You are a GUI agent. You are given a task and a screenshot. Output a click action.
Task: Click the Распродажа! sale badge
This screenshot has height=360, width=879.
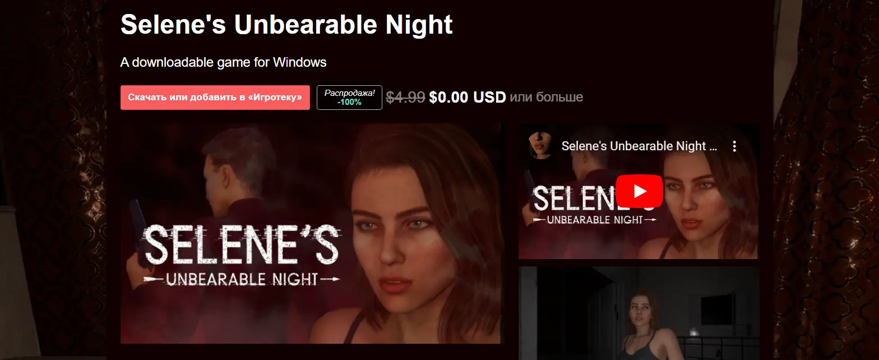click(x=349, y=98)
